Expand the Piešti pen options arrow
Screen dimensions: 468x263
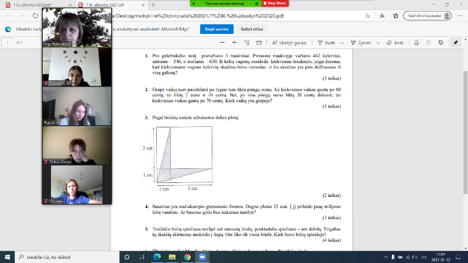[341, 43]
